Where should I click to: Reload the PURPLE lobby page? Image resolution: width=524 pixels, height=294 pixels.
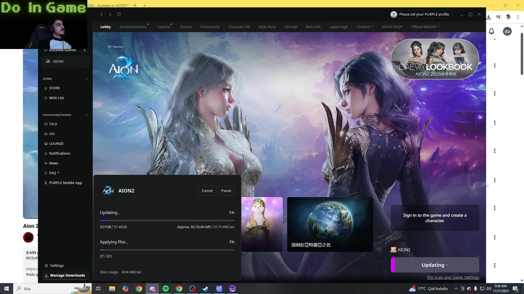coord(119,14)
